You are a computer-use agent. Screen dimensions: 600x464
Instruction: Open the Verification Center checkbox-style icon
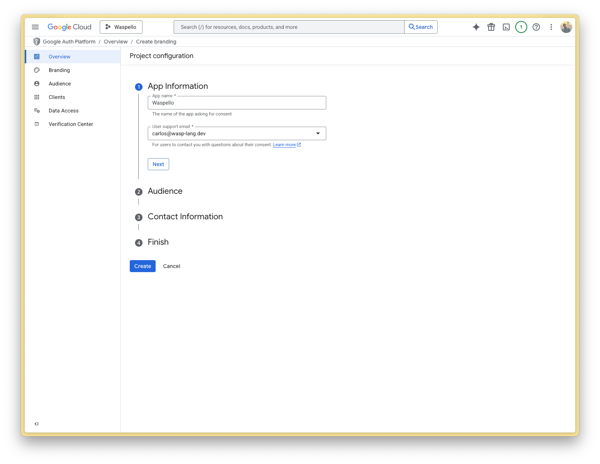pyautogui.click(x=37, y=124)
